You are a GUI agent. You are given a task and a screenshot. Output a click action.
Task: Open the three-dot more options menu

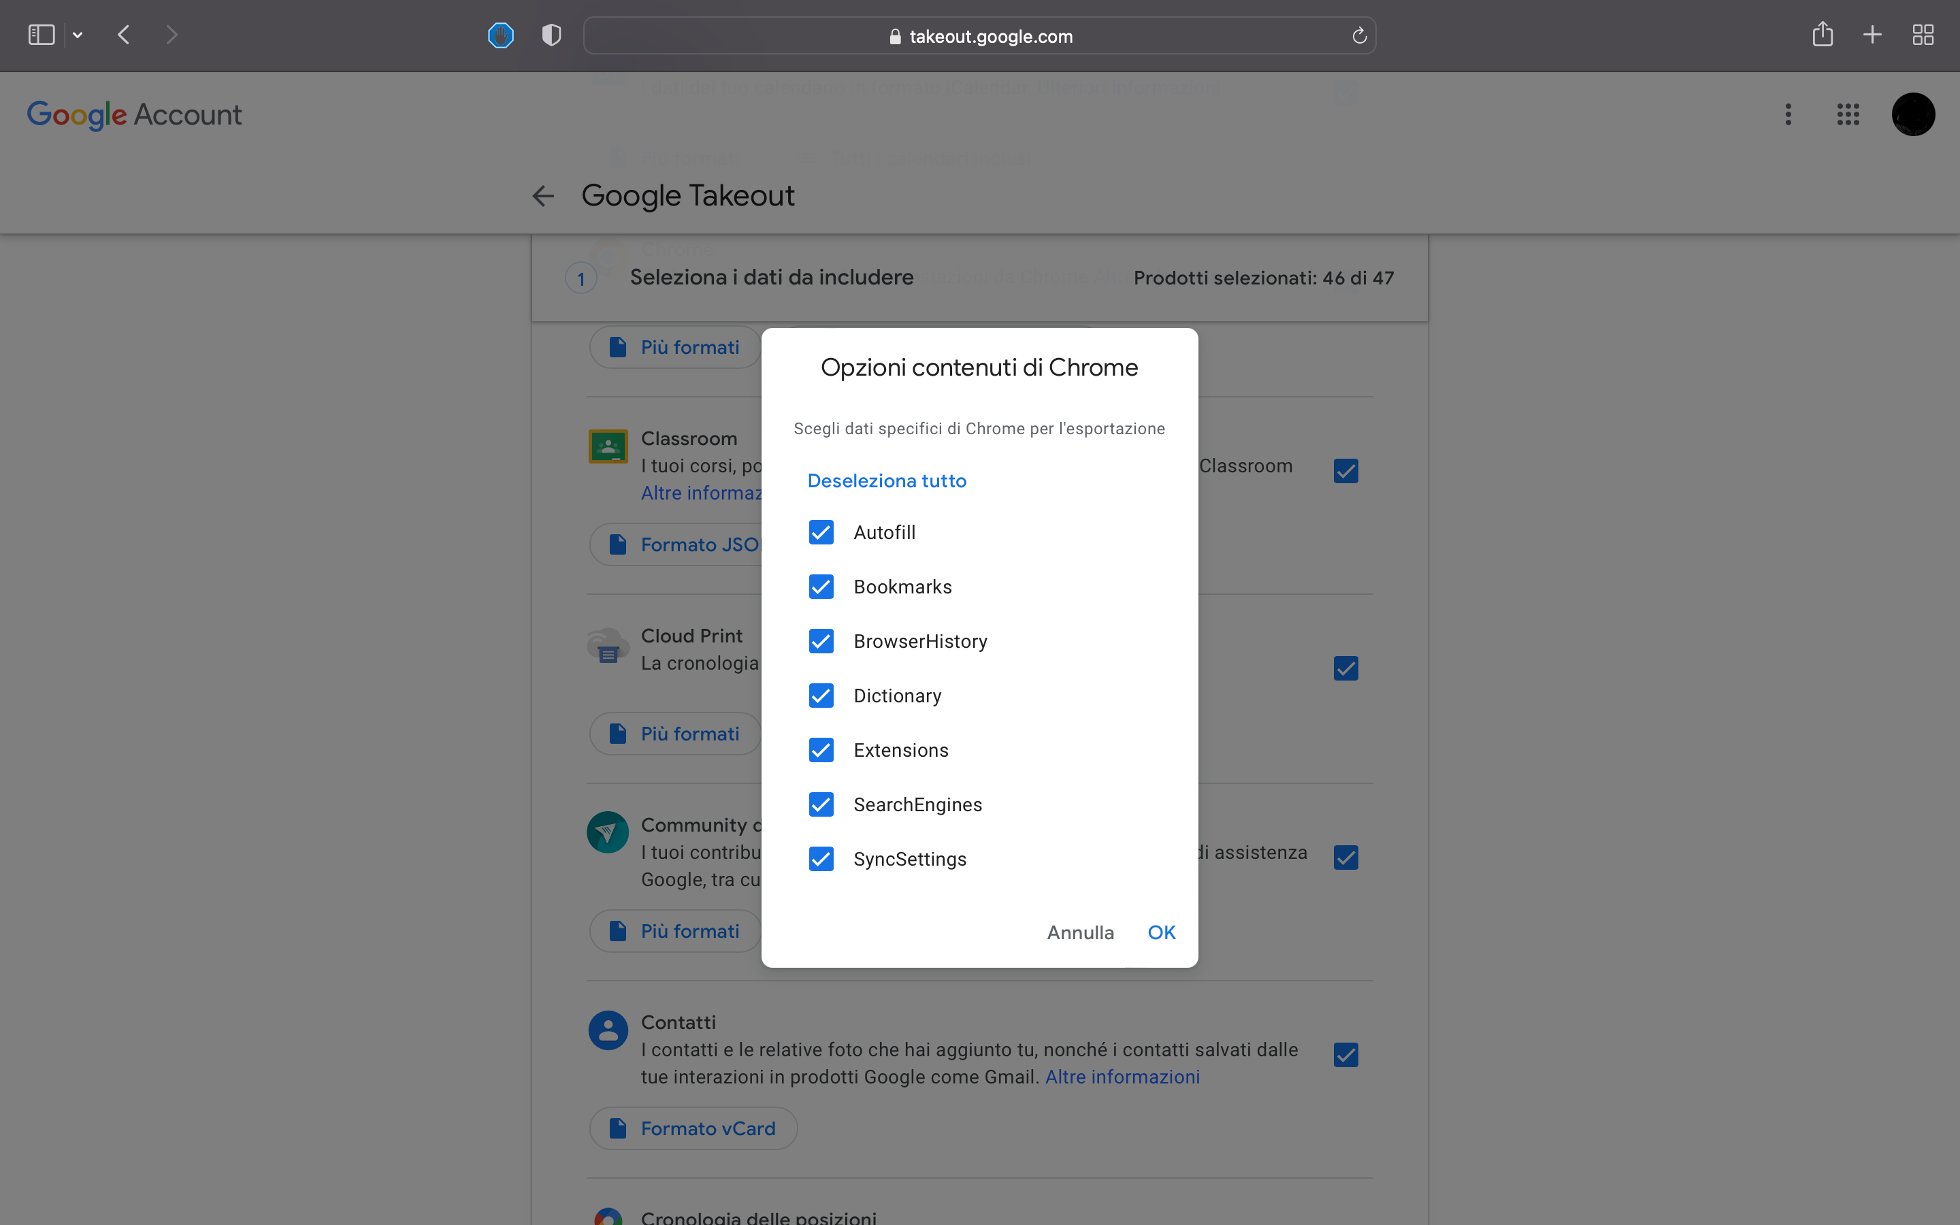1788,114
